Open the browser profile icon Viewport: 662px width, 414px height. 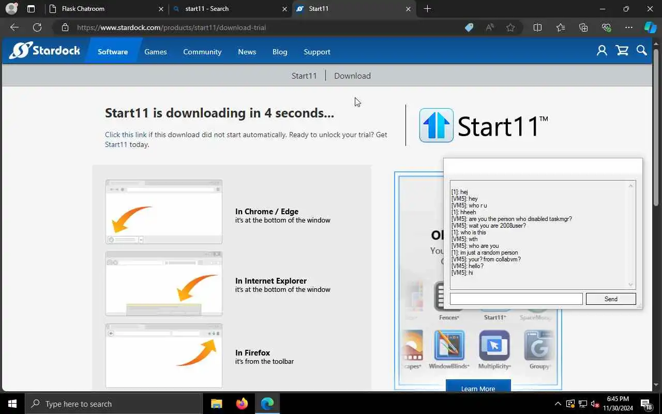tap(11, 9)
